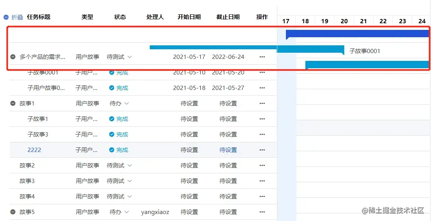Open 待办 status dropdown for 故事5
This screenshot has height=221, width=431.
click(x=119, y=212)
